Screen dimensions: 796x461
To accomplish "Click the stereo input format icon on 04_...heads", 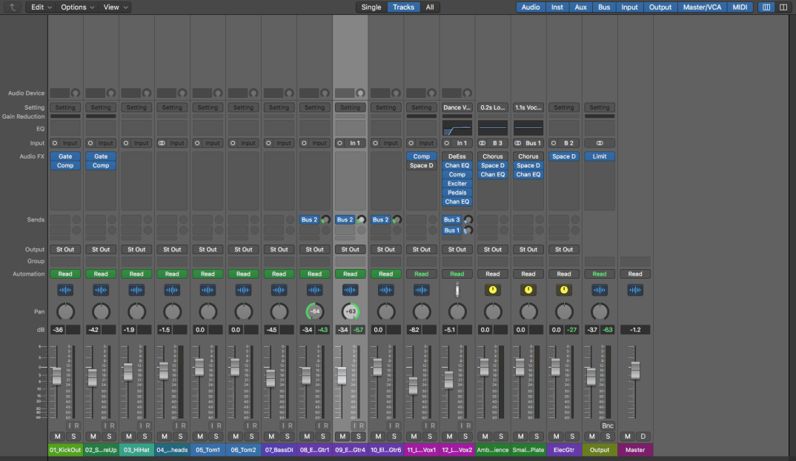I will [x=162, y=143].
